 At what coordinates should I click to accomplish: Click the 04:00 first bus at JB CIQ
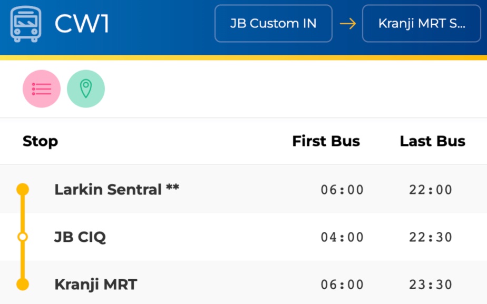pos(342,237)
